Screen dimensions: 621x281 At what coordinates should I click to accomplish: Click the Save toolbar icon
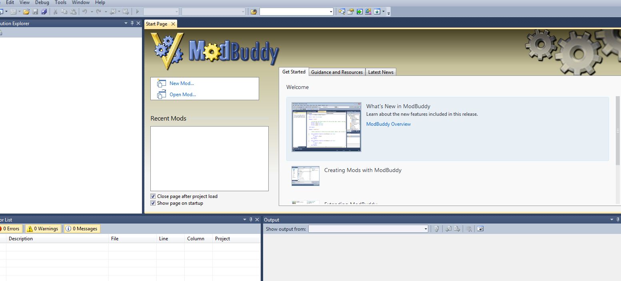35,12
